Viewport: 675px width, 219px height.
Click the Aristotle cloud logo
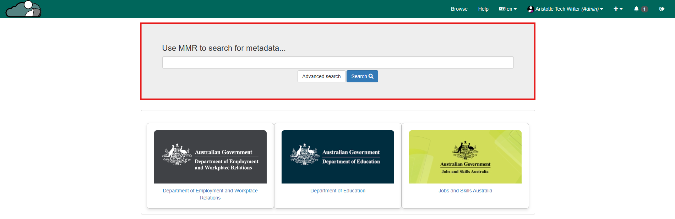23,9
